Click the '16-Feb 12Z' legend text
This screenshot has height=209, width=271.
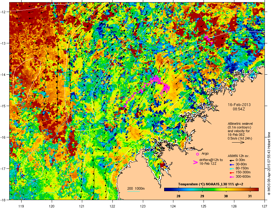[x=207, y=164]
